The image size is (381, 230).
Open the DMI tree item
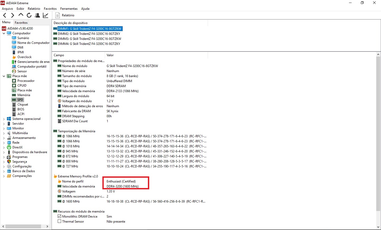tap(20, 48)
